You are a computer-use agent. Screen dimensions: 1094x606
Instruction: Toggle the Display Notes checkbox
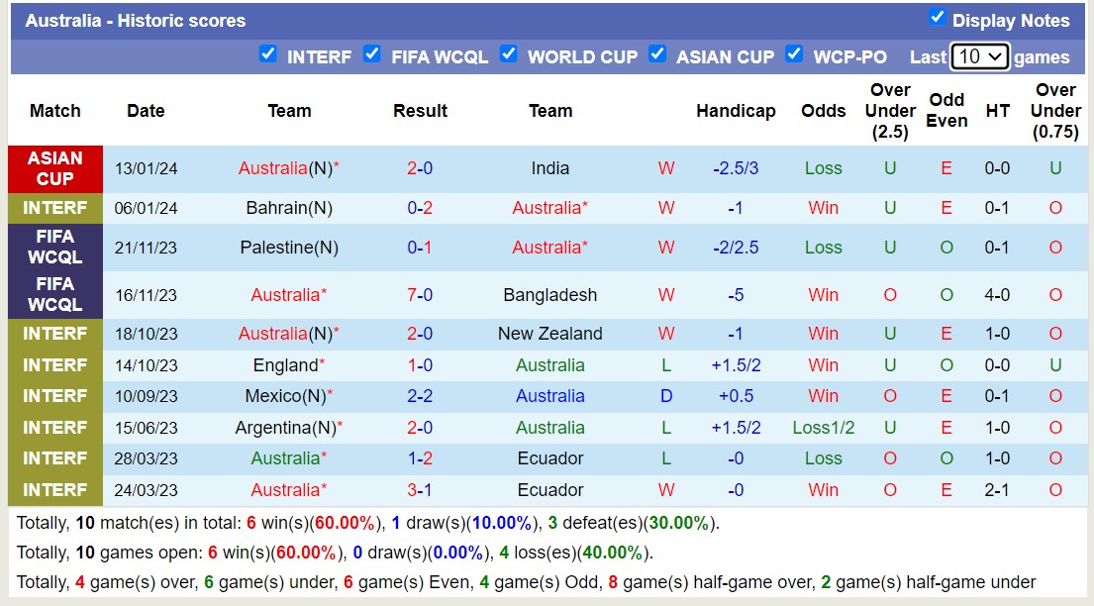(x=937, y=18)
